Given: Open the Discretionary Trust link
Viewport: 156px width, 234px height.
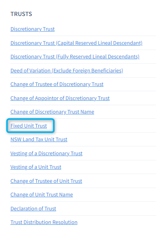Looking at the screenshot, I should click(32, 29).
